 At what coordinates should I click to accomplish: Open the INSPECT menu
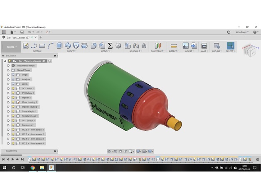(174, 51)
